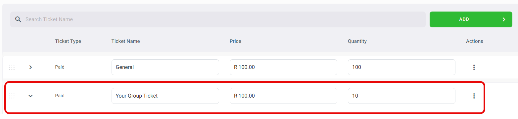The height and width of the screenshot is (119, 518).
Task: Click the Ticket Type column header
Action: (68, 41)
